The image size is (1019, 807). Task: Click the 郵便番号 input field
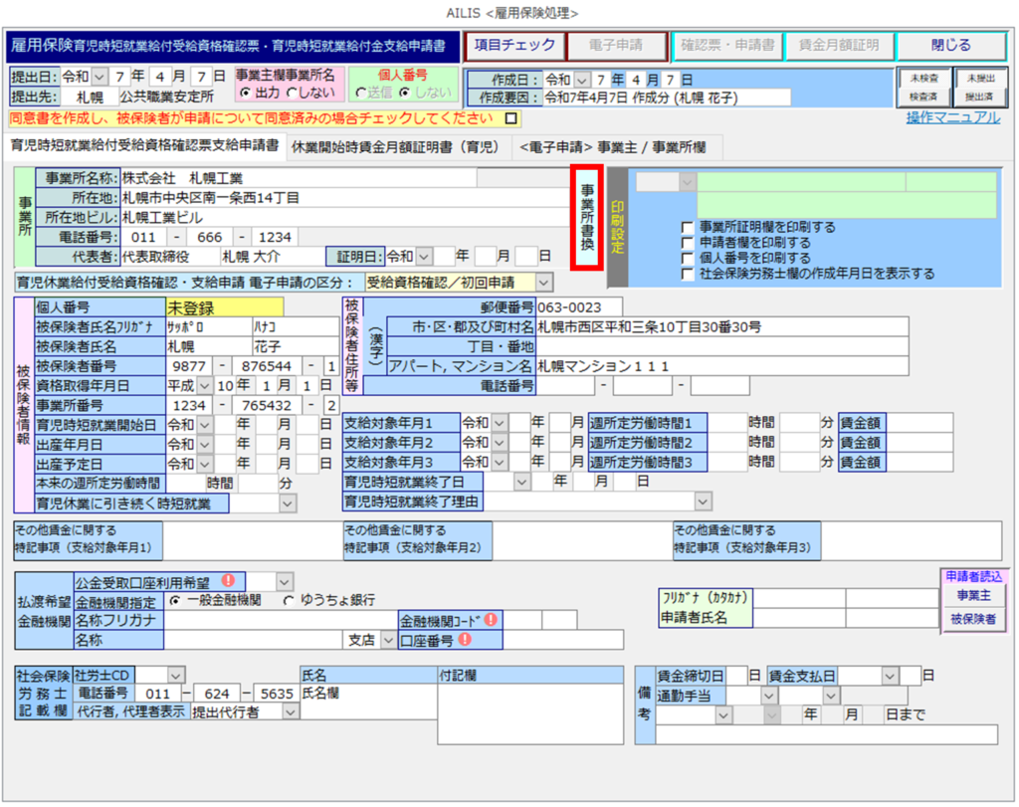click(x=579, y=306)
